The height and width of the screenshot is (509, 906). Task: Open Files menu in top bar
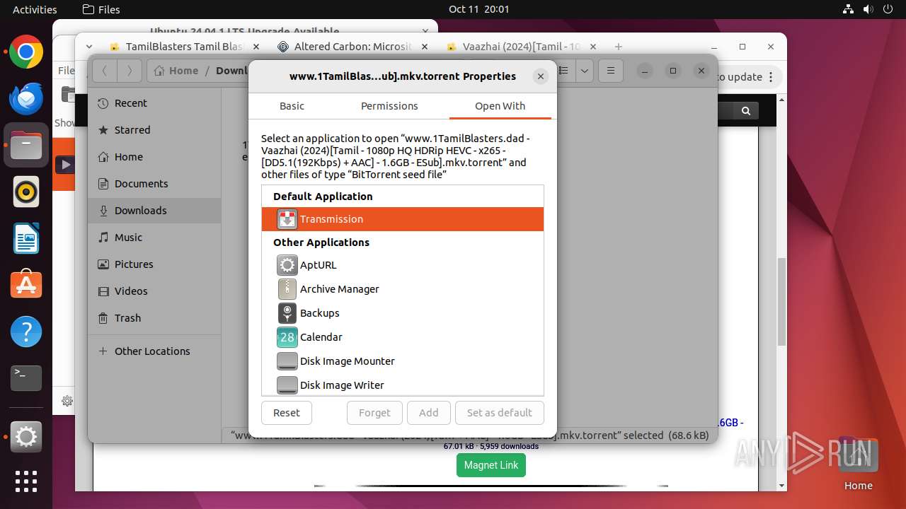[x=101, y=9]
